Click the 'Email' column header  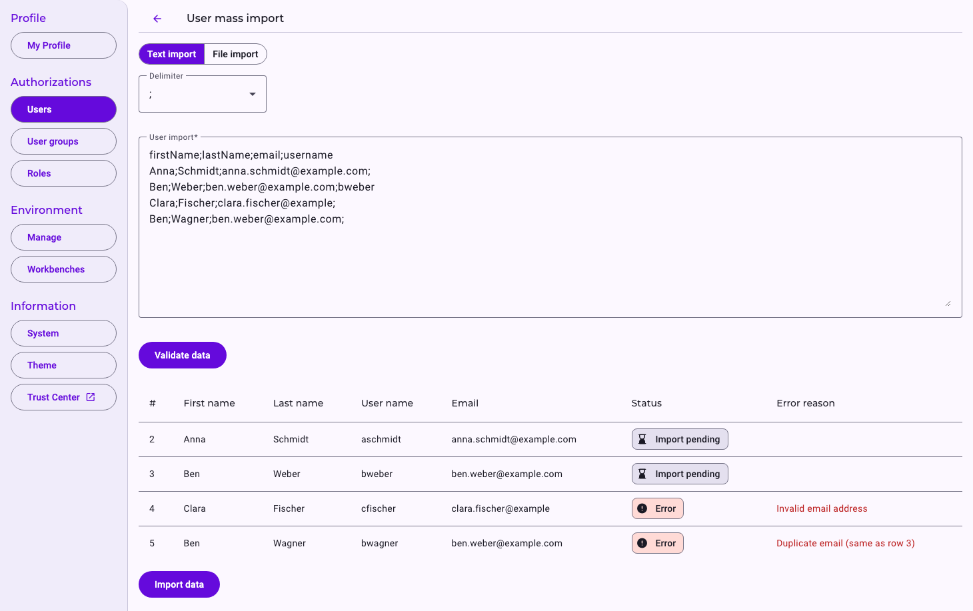(465, 403)
